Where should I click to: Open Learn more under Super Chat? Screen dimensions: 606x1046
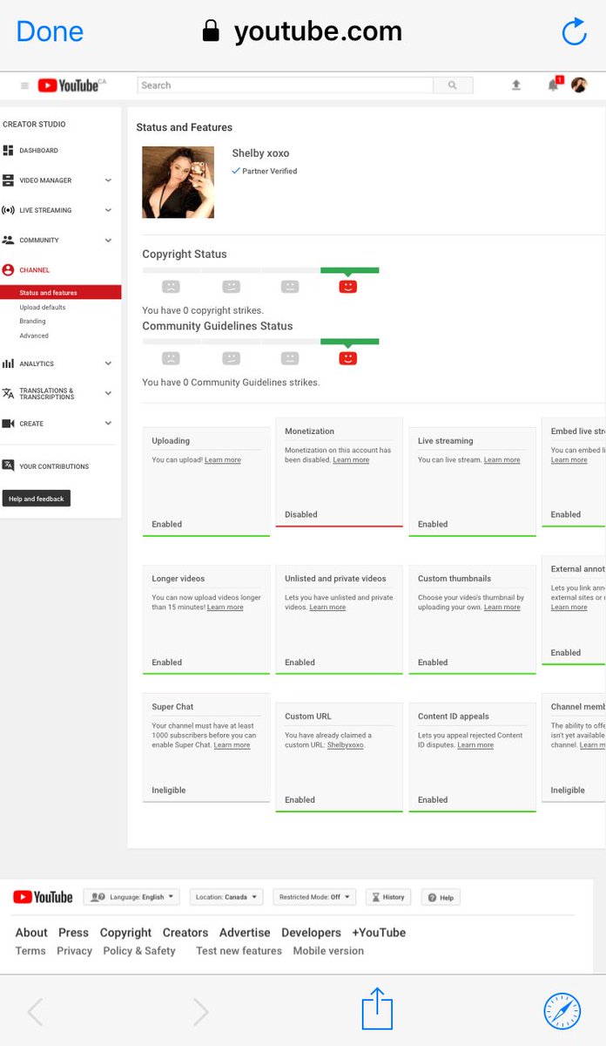tap(232, 745)
